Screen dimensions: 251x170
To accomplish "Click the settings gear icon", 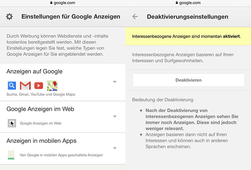I will point(9,16).
